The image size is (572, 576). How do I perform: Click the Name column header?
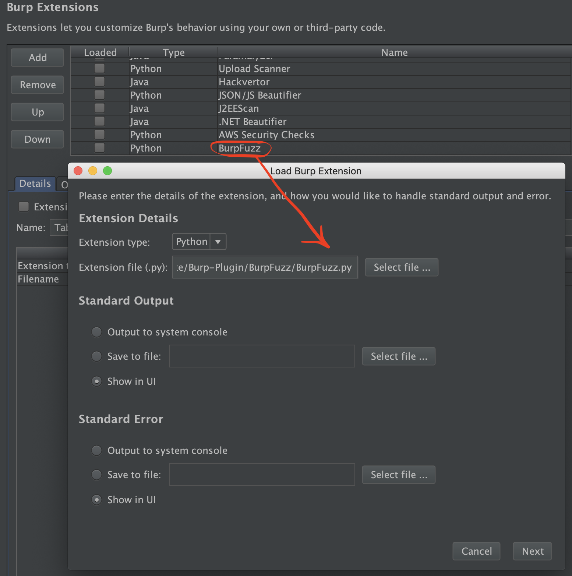[x=394, y=52]
